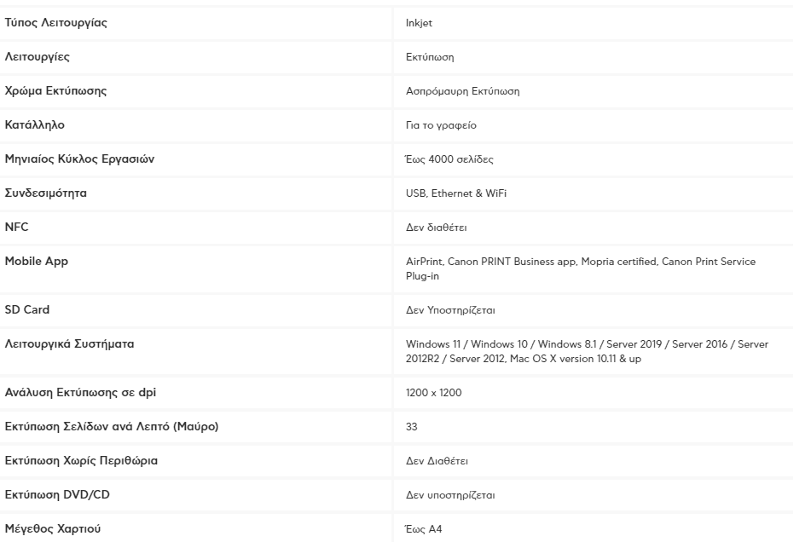The height and width of the screenshot is (542, 811).
Task: Select the Ασπρόμαυρη Εκτύπωση value
Action: tap(462, 91)
